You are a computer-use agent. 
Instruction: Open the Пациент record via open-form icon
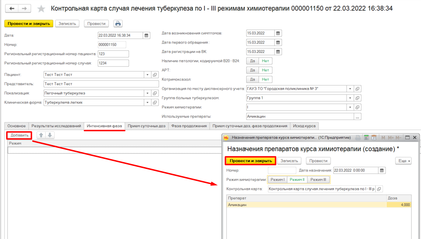155,75
